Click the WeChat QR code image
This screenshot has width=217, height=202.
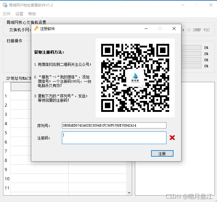pos(135,78)
